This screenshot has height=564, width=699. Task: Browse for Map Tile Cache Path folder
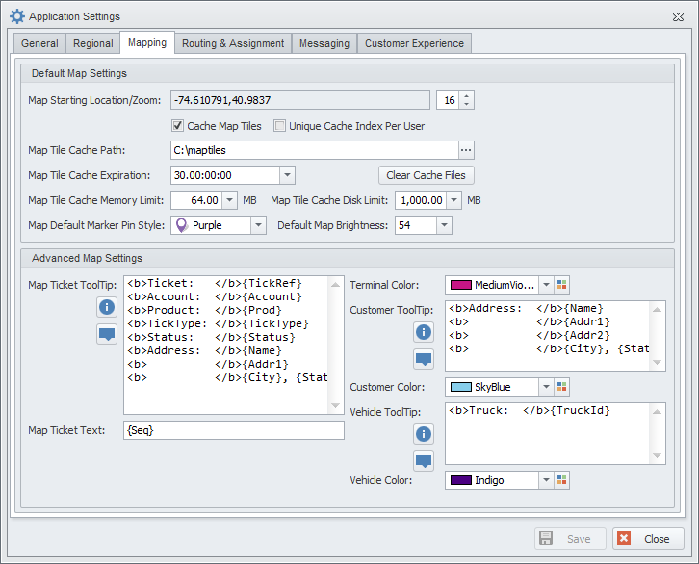point(466,150)
